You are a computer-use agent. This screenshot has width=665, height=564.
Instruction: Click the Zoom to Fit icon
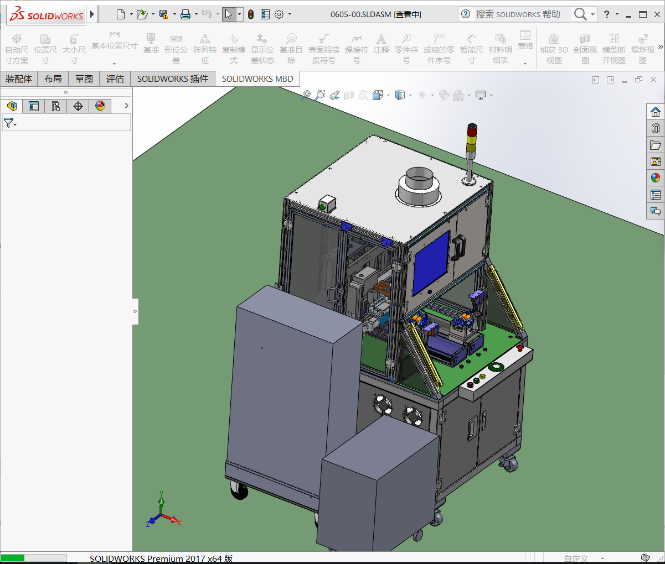[306, 95]
